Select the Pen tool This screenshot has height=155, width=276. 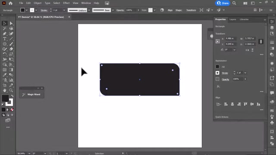point(5,34)
